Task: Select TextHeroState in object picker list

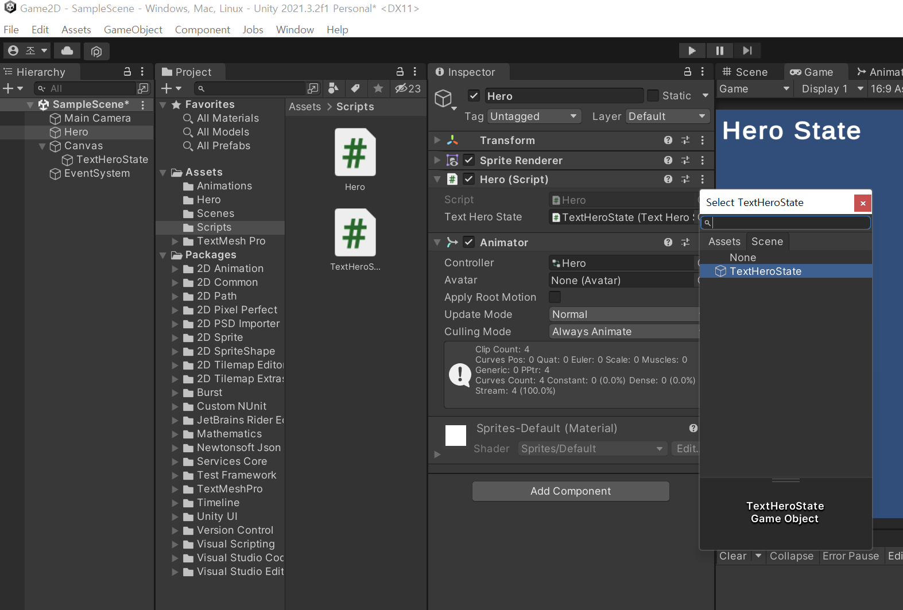Action: pyautogui.click(x=786, y=271)
